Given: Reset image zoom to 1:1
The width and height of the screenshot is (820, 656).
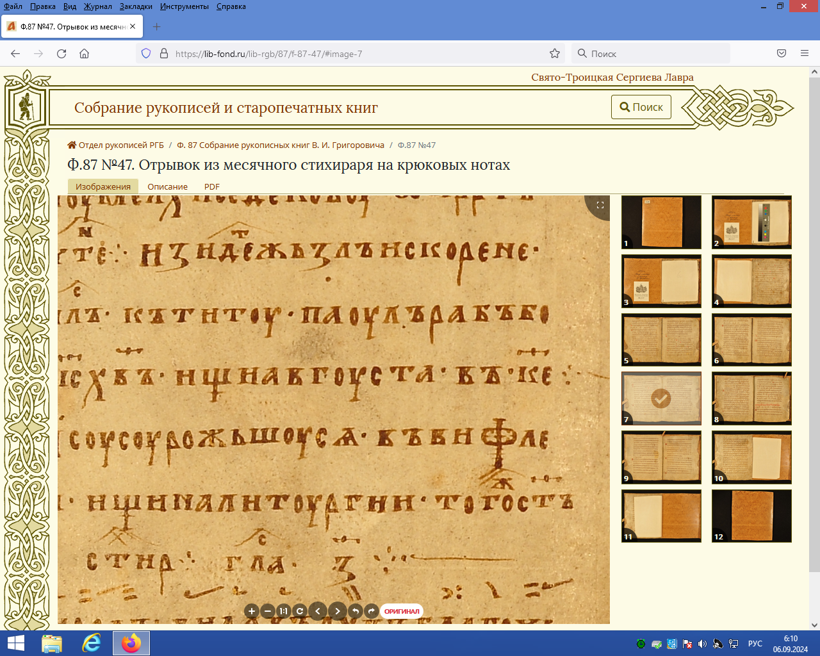Looking at the screenshot, I should [x=283, y=611].
